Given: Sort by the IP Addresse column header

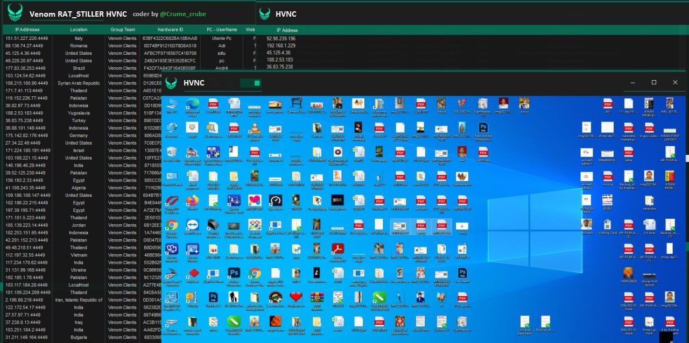Looking at the screenshot, I should tap(27, 30).
